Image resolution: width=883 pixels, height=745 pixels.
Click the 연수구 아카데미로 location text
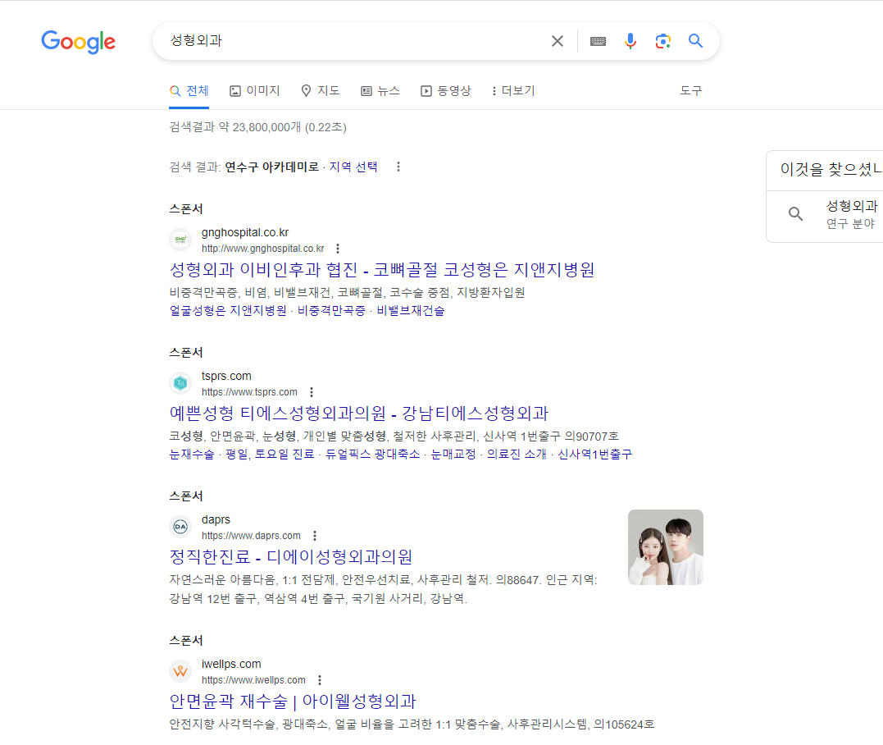click(271, 167)
